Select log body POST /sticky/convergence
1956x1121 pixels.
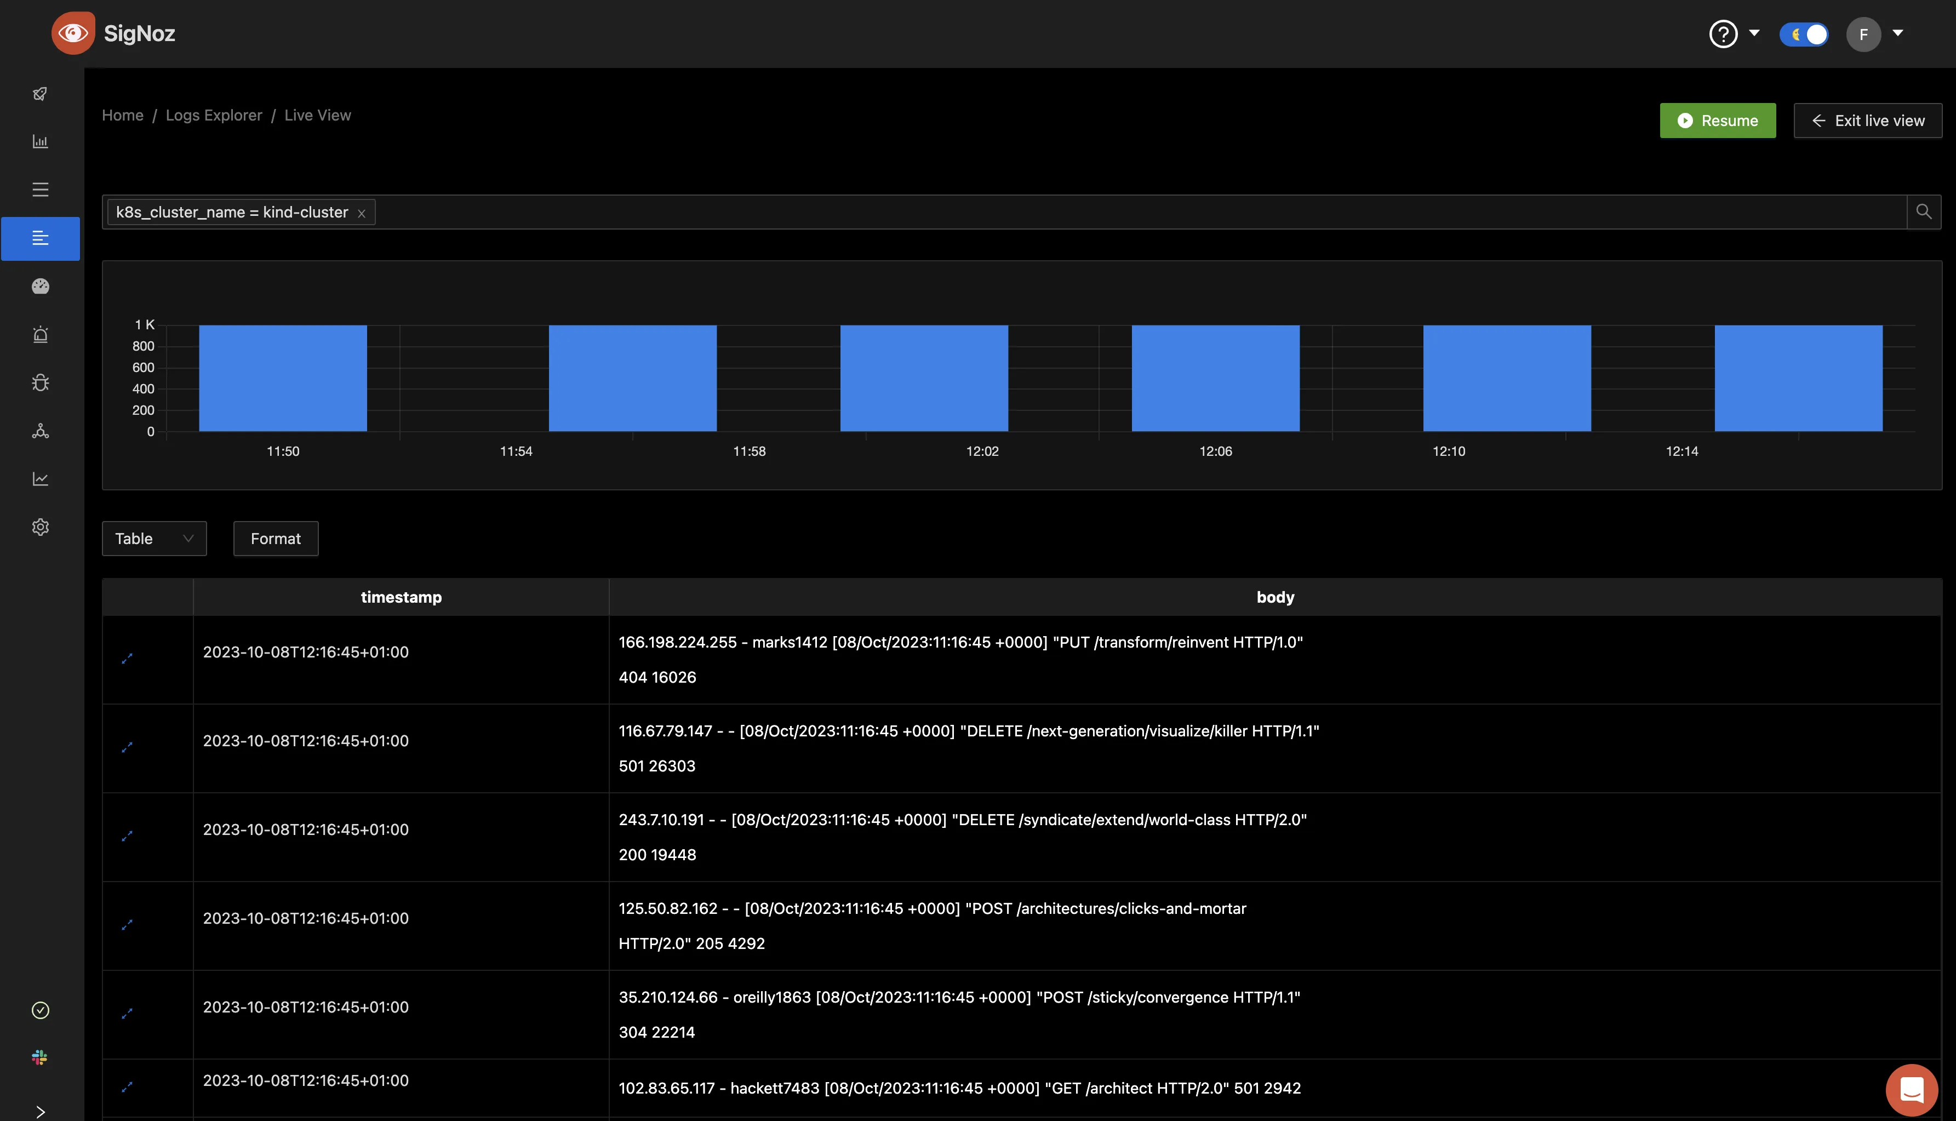point(959,1014)
